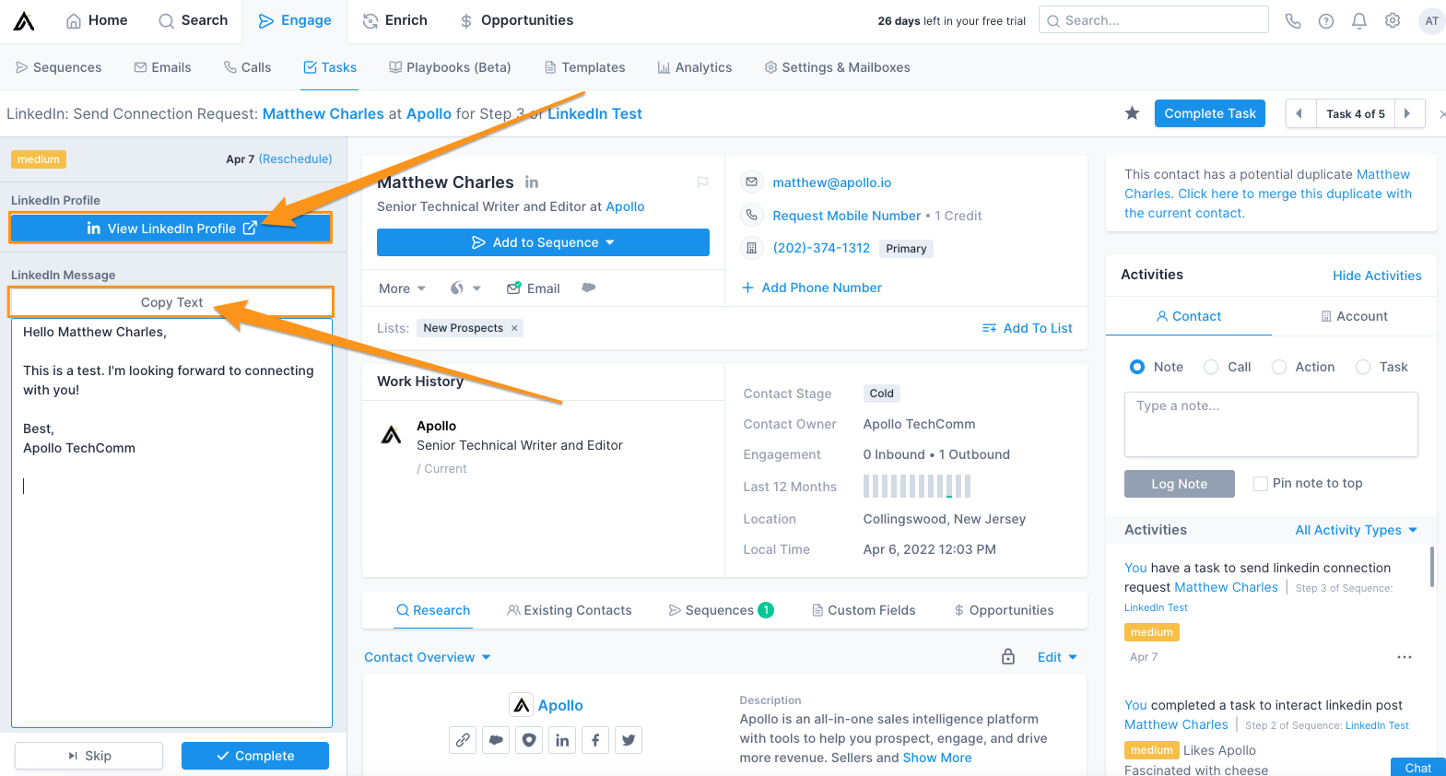This screenshot has width=1446, height=776.
Task: Click the Complete button at bottom
Action: click(x=255, y=756)
